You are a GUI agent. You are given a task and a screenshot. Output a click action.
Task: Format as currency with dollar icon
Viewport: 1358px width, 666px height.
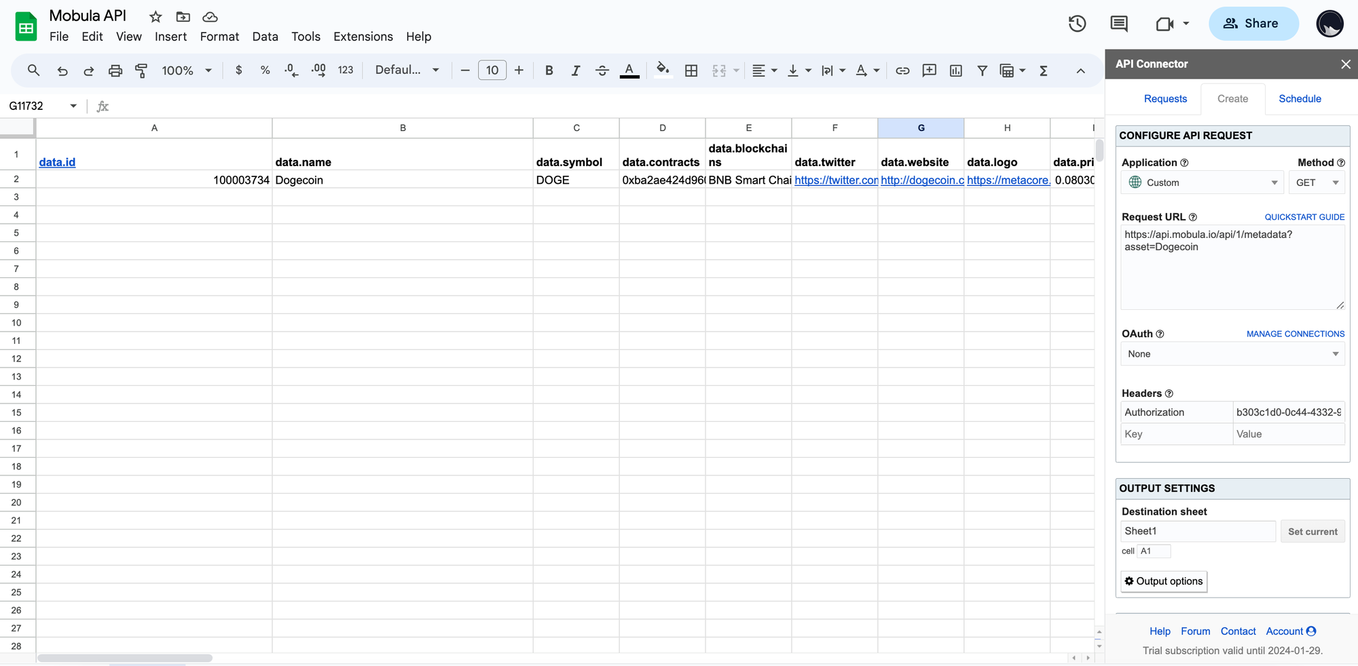coord(238,70)
